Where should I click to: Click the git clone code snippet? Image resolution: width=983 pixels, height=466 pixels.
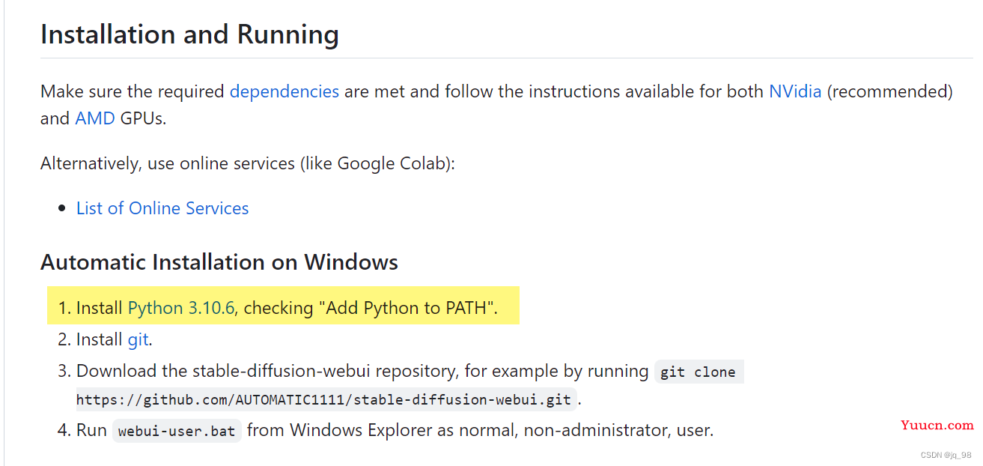[x=699, y=372]
